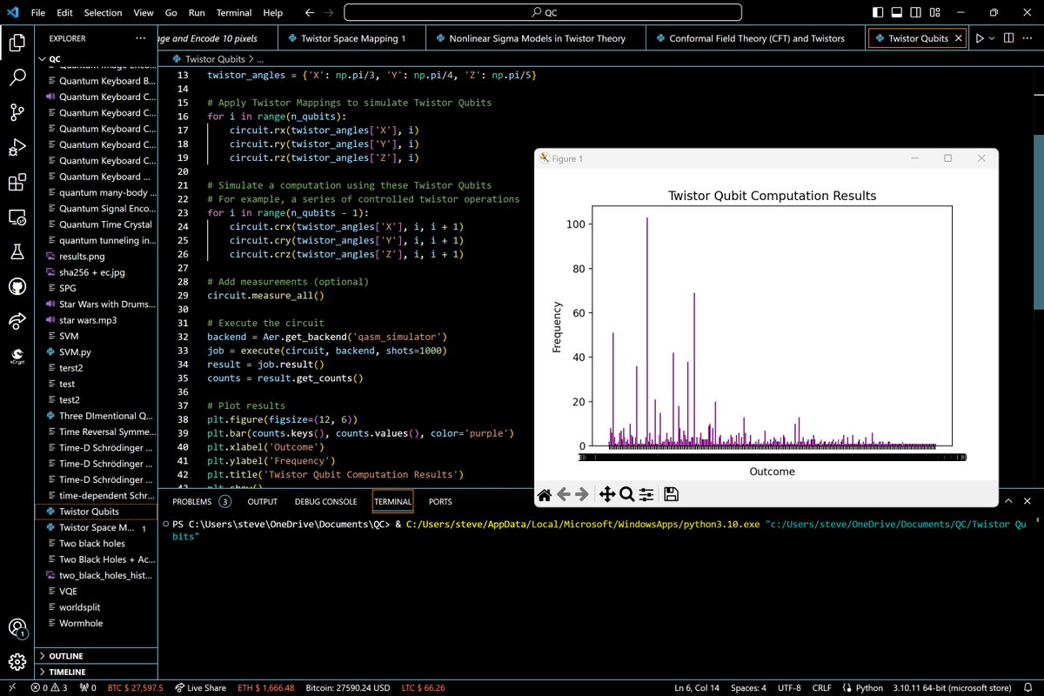This screenshot has height=696, width=1044.
Task: Select the matplotlib Zoom magnifier tool
Action: pyautogui.click(x=626, y=494)
